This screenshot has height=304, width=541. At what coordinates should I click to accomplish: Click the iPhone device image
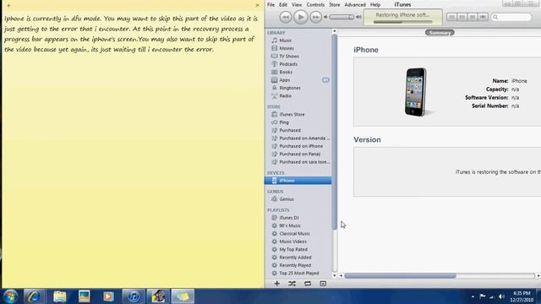tap(416, 92)
